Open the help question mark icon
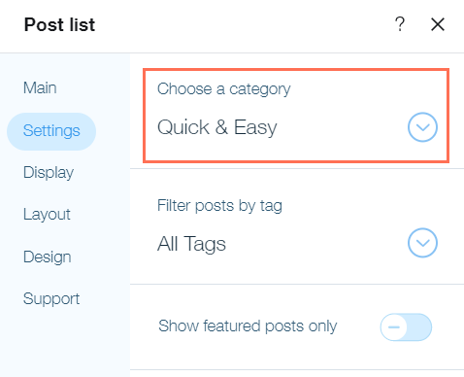Image resolution: width=464 pixels, height=377 pixels. click(x=400, y=24)
